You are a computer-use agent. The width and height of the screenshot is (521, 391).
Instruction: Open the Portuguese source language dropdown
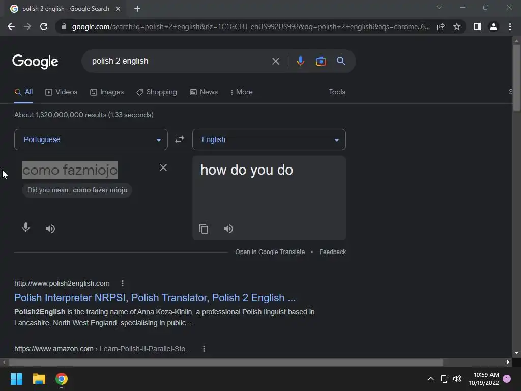[x=91, y=139]
